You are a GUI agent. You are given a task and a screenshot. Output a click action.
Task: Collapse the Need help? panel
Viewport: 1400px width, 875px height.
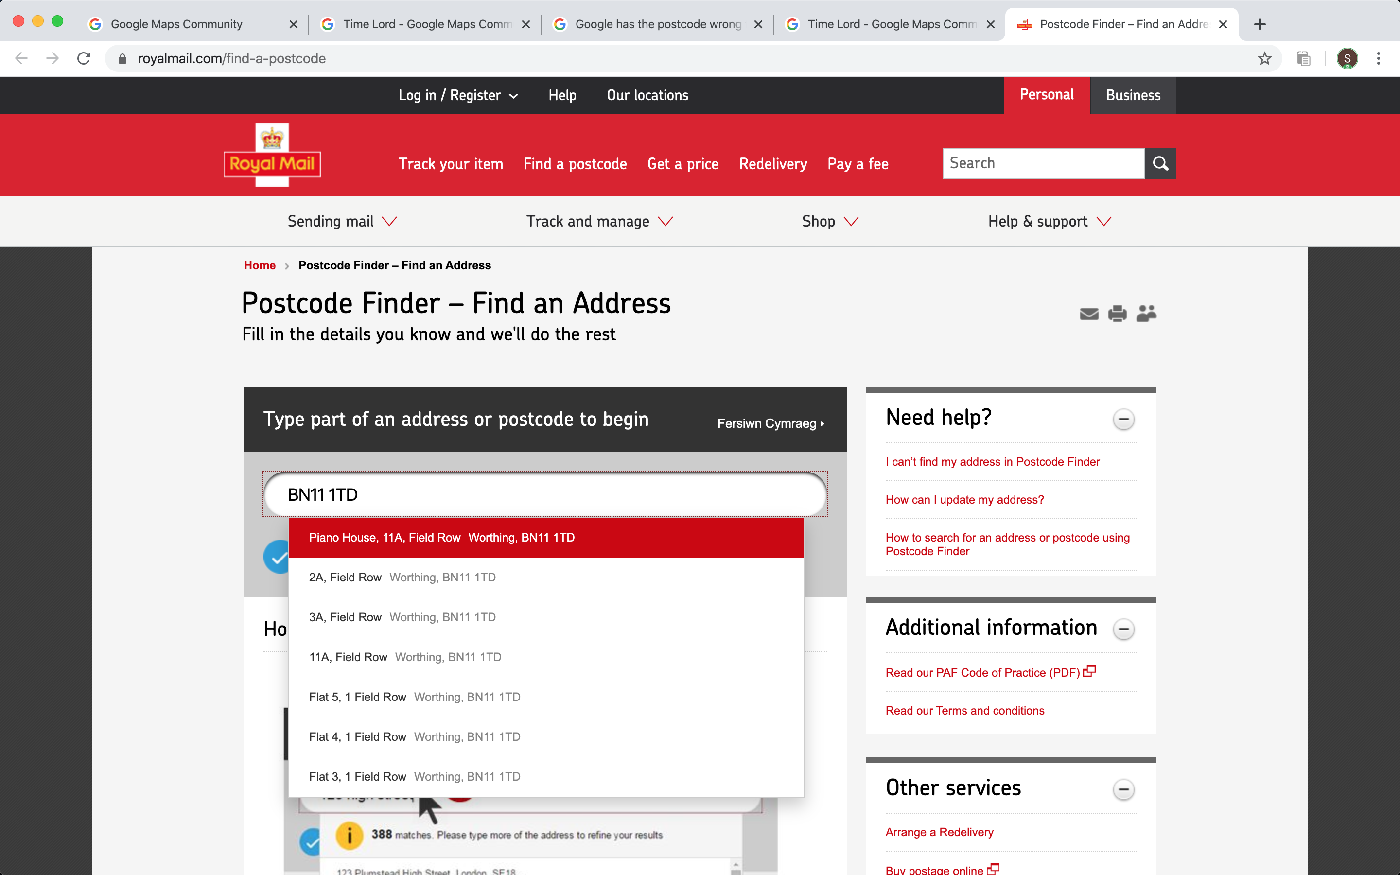pos(1123,419)
